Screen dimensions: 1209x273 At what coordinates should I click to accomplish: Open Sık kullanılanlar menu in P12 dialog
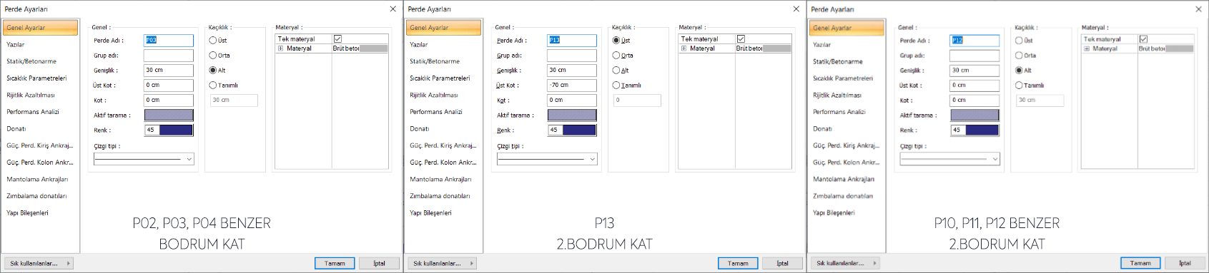846,264
